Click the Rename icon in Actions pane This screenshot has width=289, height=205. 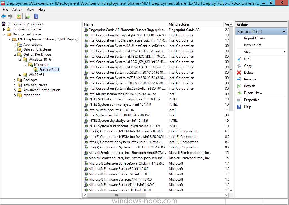click(x=239, y=79)
